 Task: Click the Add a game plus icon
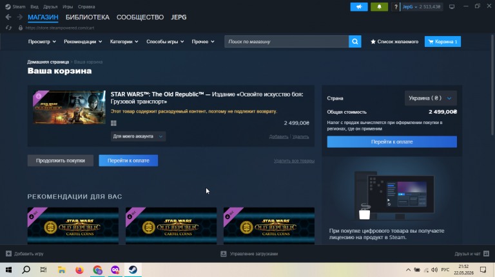8,254
